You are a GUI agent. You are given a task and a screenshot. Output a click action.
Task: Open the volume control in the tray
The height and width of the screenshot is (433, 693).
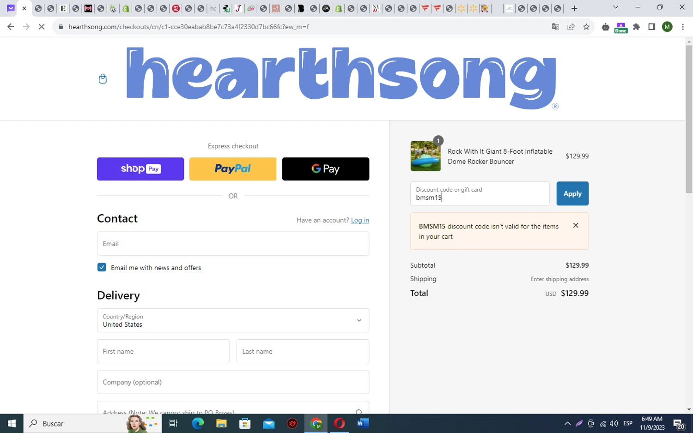[614, 423]
